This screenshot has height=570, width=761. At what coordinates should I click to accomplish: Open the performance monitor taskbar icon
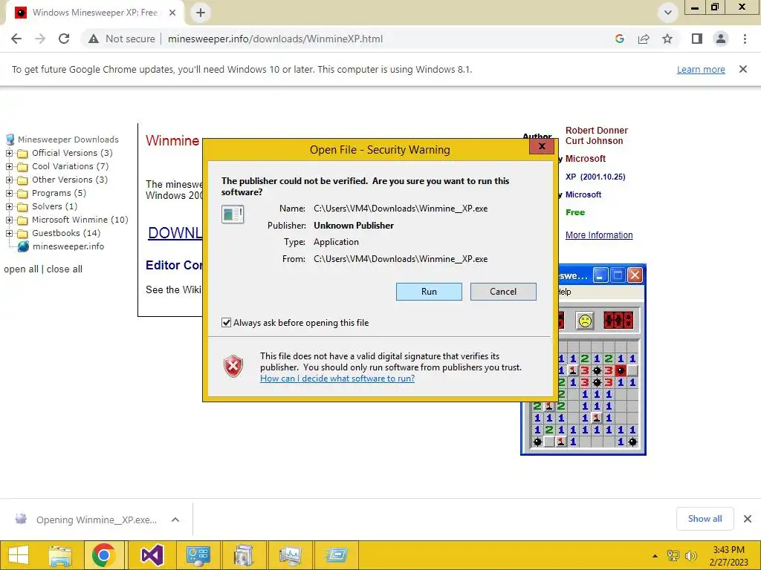coord(291,555)
